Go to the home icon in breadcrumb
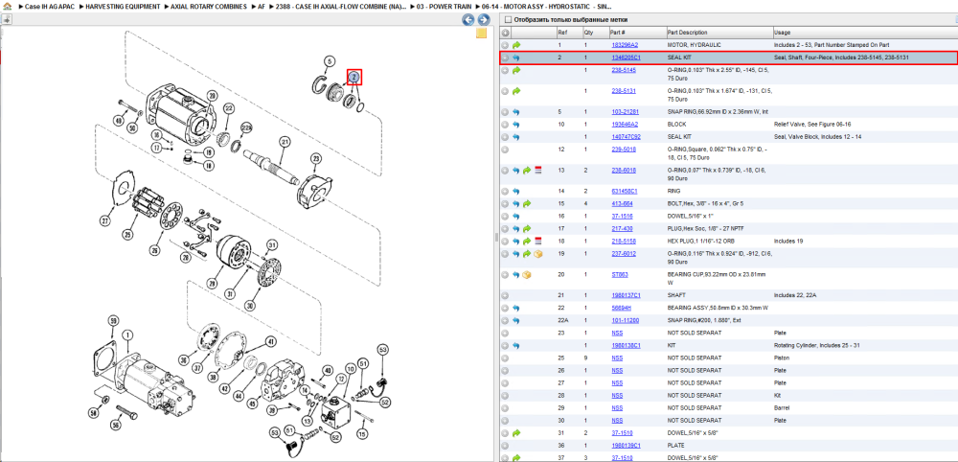The width and height of the screenshot is (958, 462). click(8, 6)
